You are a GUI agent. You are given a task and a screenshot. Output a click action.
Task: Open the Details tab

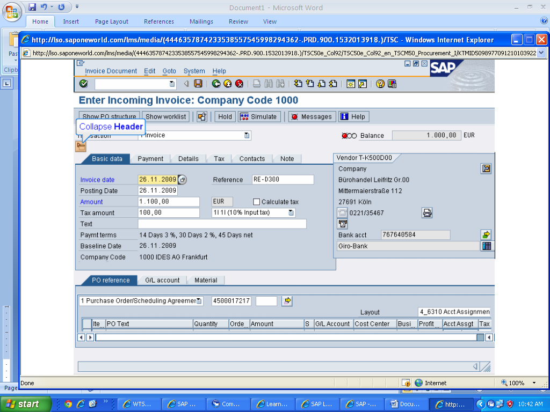pyautogui.click(x=188, y=159)
